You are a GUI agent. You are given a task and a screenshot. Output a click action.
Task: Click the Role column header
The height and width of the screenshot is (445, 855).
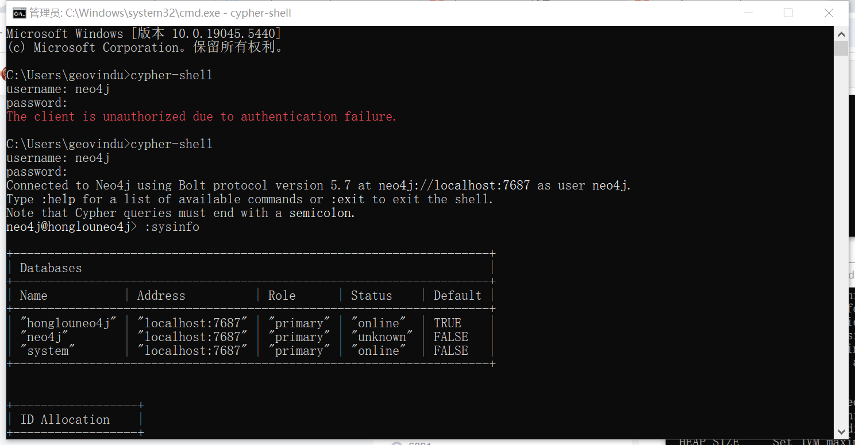coord(282,296)
